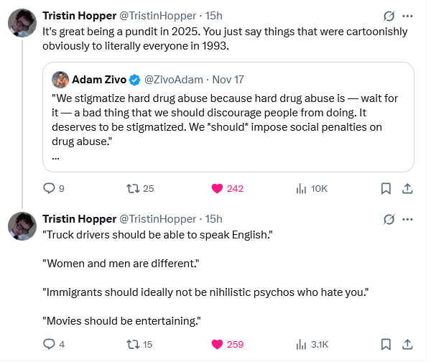The width and height of the screenshot is (431, 362).
Task: View analytics for the 3.1K views tweet
Action: 302,344
